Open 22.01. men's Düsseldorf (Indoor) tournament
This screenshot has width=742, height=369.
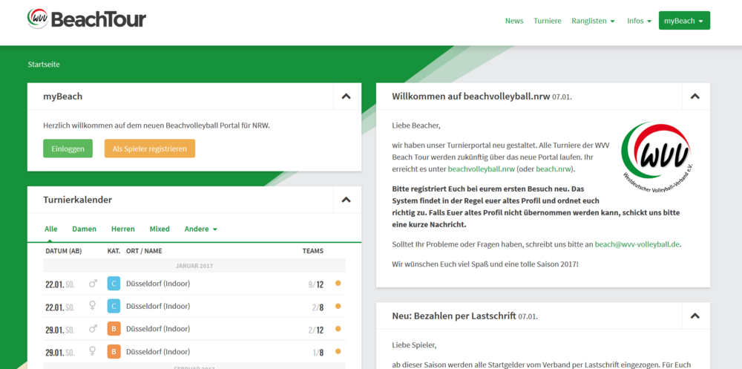click(x=158, y=284)
